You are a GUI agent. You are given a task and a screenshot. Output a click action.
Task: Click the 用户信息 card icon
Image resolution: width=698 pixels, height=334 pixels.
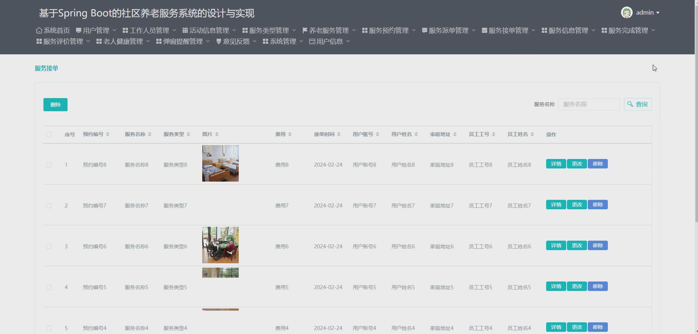pyautogui.click(x=312, y=41)
